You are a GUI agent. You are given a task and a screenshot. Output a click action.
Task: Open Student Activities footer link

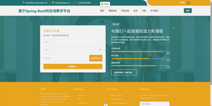click(117, 99)
